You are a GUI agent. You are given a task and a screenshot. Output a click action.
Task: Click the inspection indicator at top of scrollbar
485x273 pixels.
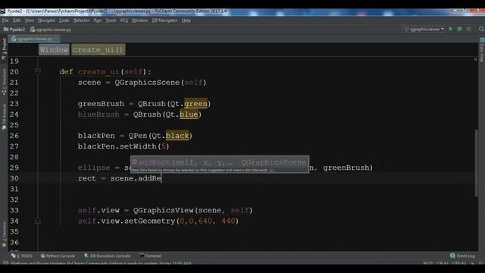tap(476, 59)
